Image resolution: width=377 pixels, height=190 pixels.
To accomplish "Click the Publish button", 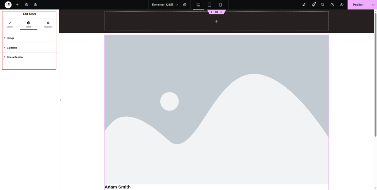I will coord(358,4).
